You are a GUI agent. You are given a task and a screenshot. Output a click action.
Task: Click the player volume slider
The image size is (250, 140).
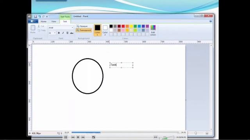coord(168,137)
